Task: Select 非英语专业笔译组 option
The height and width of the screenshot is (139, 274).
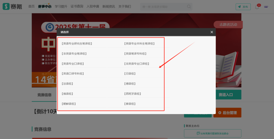Action: click(74, 54)
